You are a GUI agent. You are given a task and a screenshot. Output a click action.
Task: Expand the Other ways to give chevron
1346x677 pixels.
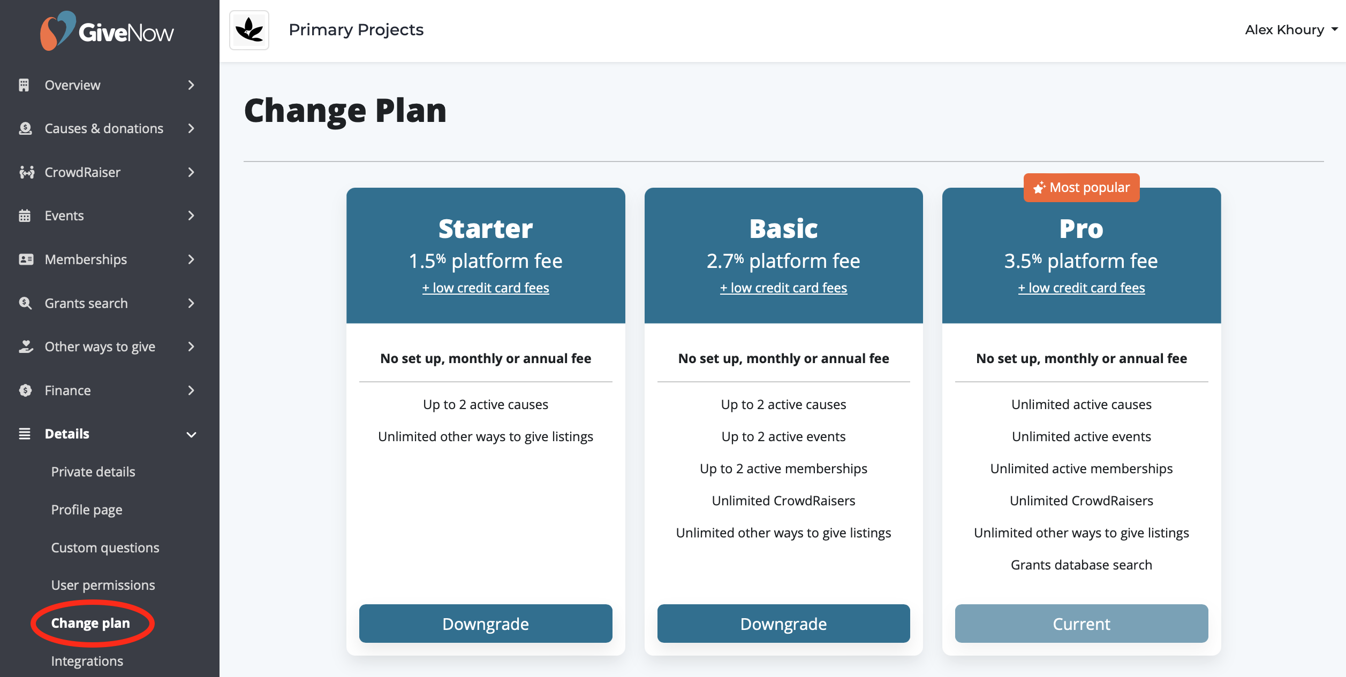tap(191, 347)
